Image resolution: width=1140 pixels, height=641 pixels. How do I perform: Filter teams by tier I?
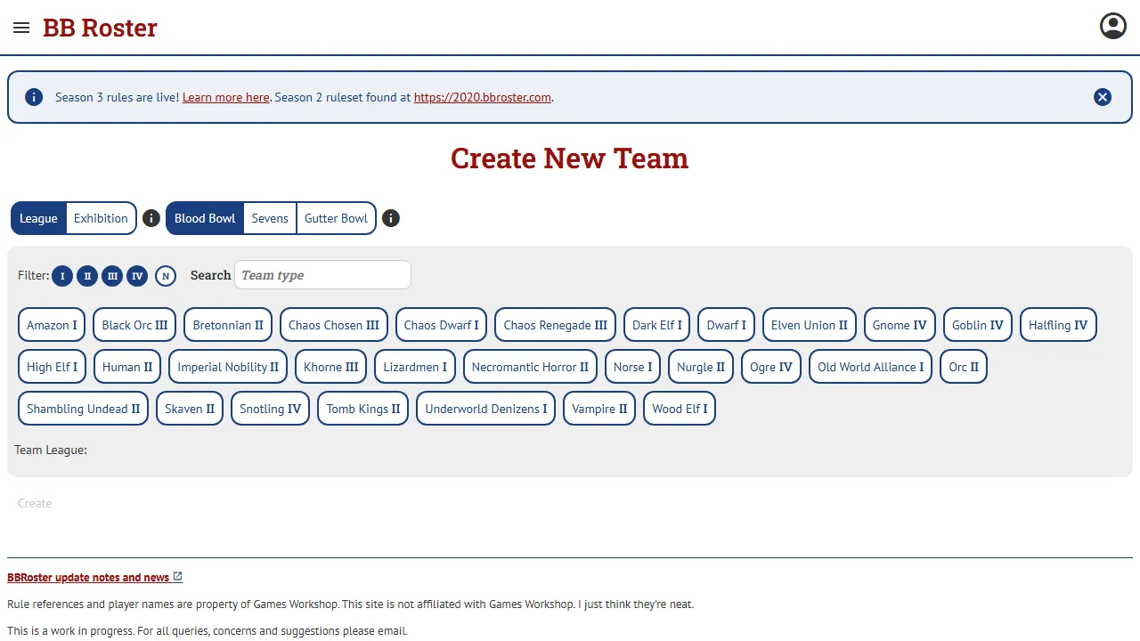(x=62, y=276)
